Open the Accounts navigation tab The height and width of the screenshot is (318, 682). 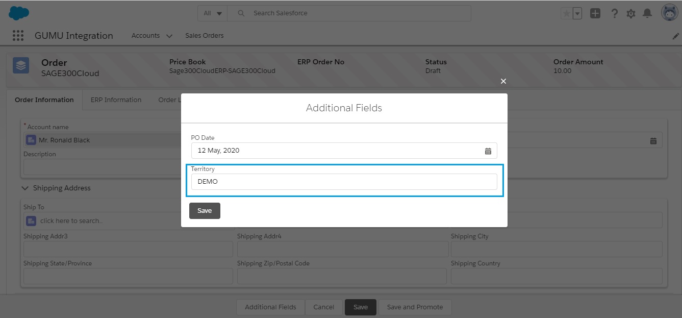tap(145, 35)
